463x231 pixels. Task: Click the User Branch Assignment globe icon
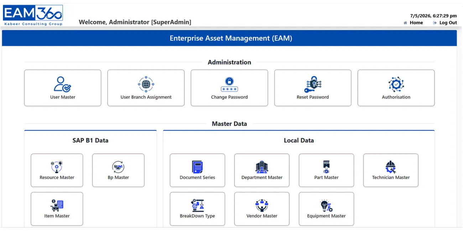[146, 84]
